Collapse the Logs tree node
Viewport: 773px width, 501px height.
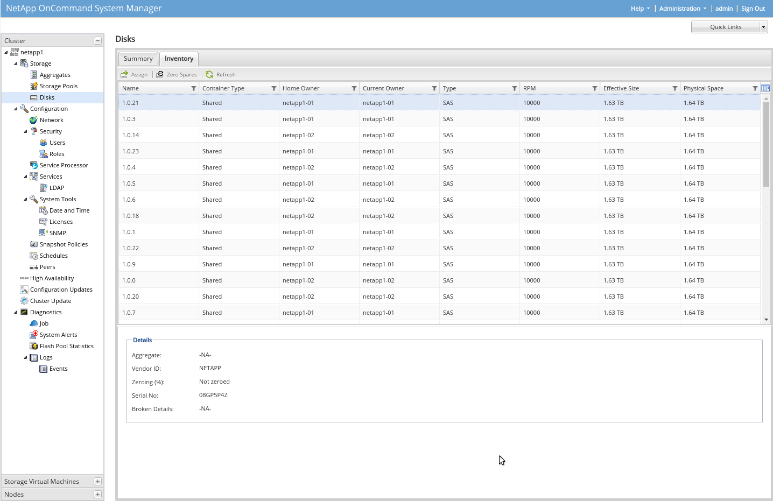pyautogui.click(x=25, y=357)
